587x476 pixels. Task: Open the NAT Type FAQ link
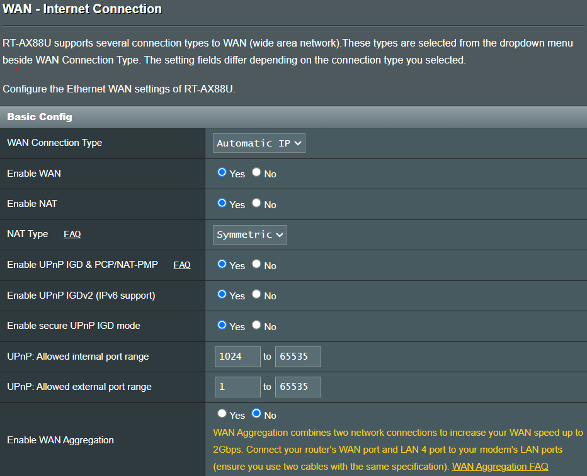tap(72, 234)
